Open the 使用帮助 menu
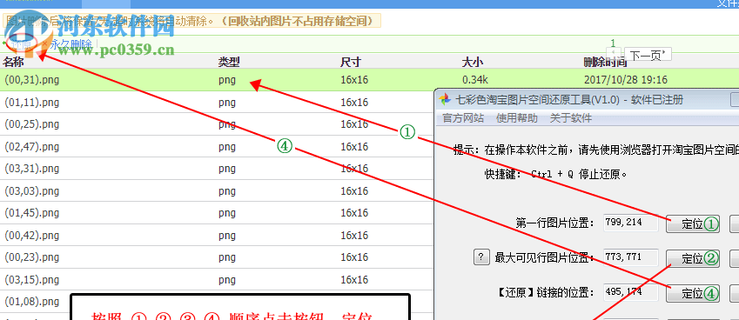The width and height of the screenshot is (739, 320). [x=516, y=118]
